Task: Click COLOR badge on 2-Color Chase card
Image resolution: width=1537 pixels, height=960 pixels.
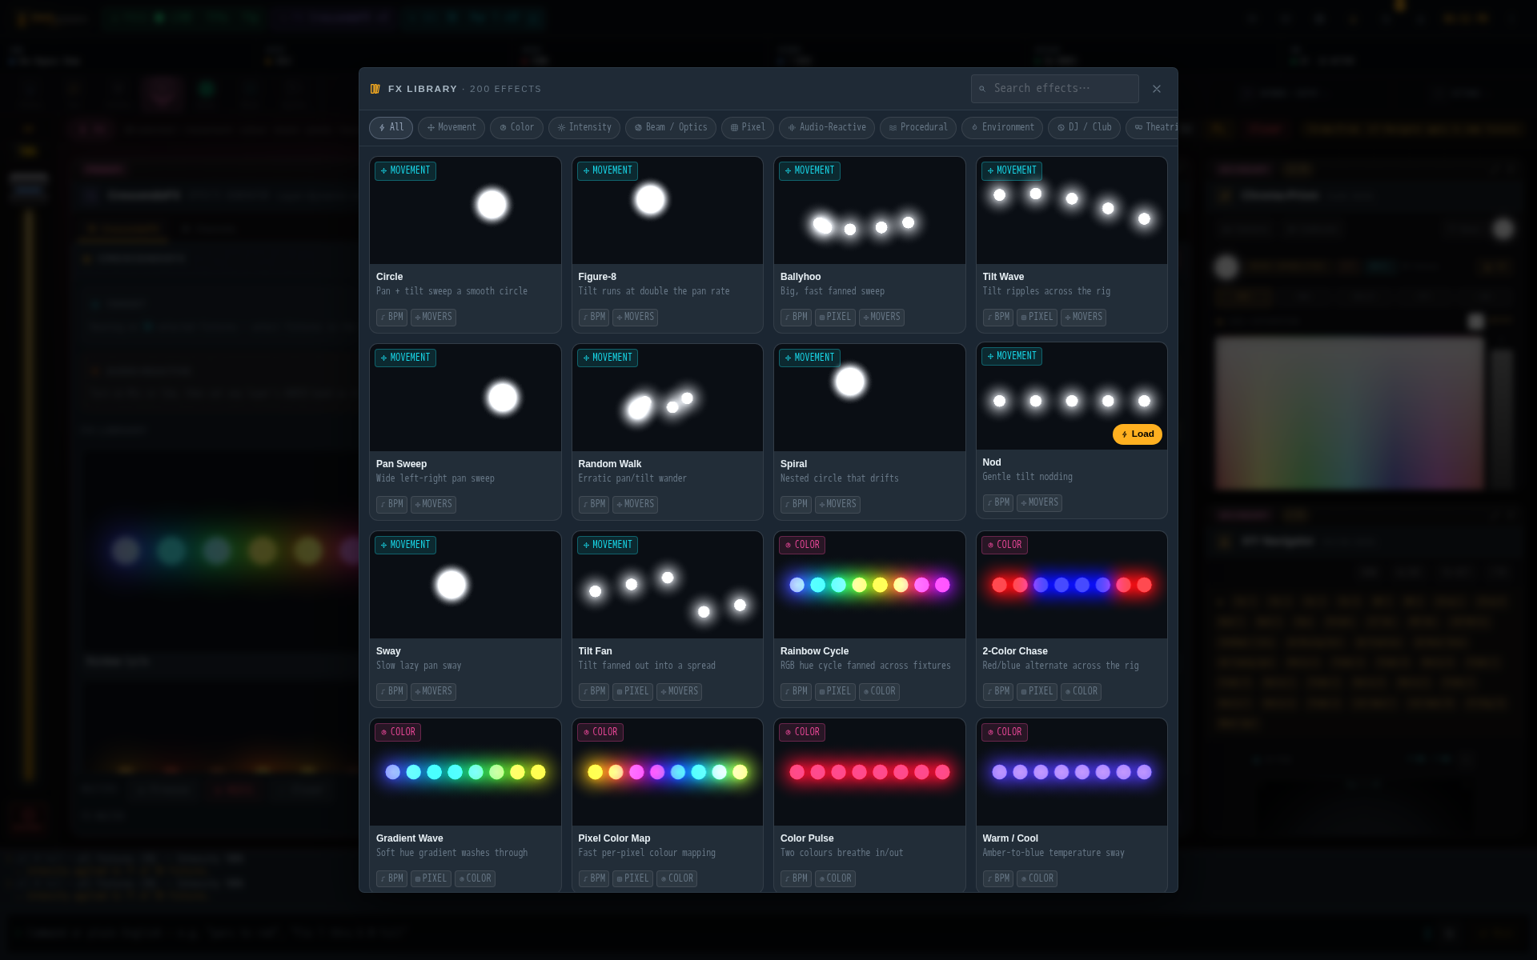Action: [1005, 545]
